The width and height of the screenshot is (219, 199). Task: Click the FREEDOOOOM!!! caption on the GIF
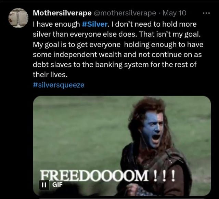(x=107, y=175)
